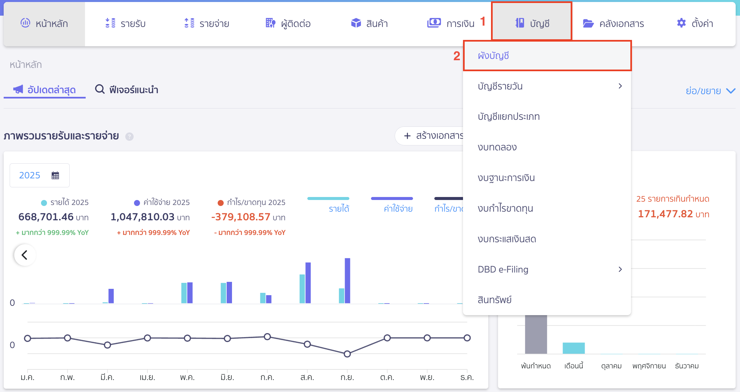Toggle the ย่อ/ขยาย collapse chevron
The width and height of the screenshot is (740, 392).
731,91
